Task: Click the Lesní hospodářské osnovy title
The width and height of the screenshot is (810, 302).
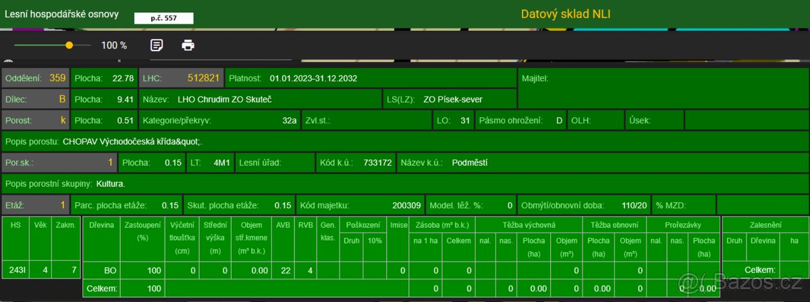Action: click(x=61, y=14)
